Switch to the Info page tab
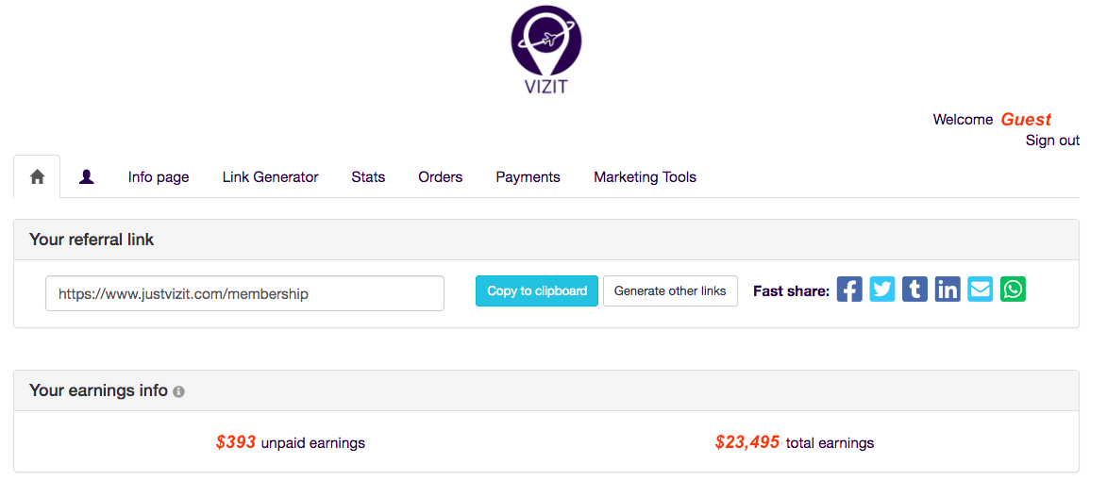The width and height of the screenshot is (1107, 497). click(159, 177)
